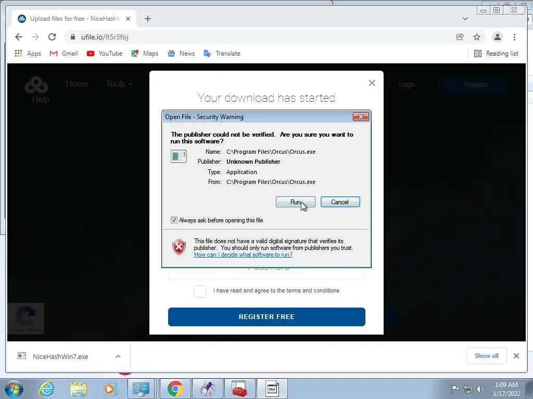Open Chrome three-dot menu
533x399 pixels.
tap(514, 37)
